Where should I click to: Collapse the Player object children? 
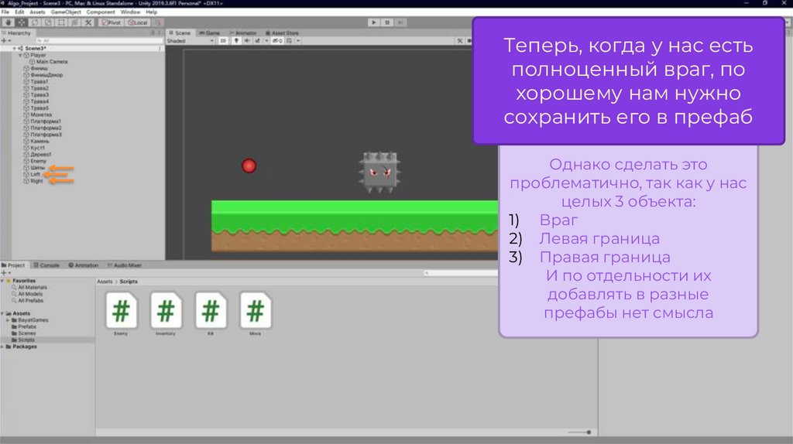pos(20,55)
